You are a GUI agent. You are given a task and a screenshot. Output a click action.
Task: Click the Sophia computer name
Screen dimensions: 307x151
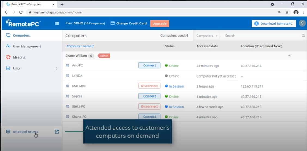(77, 96)
